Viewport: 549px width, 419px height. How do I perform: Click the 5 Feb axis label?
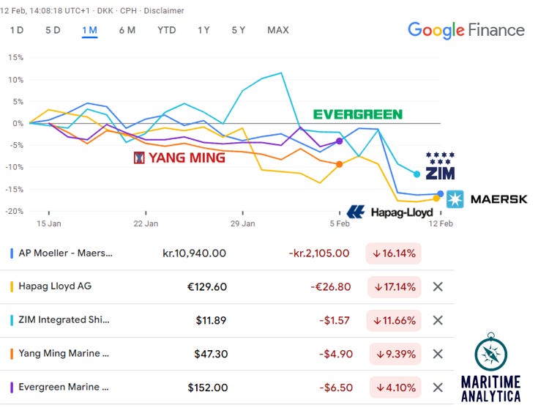(x=340, y=223)
